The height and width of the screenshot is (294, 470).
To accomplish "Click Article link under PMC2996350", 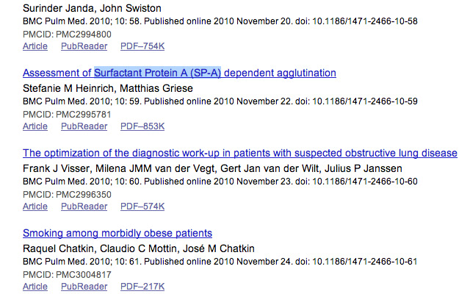I will (x=35, y=207).
